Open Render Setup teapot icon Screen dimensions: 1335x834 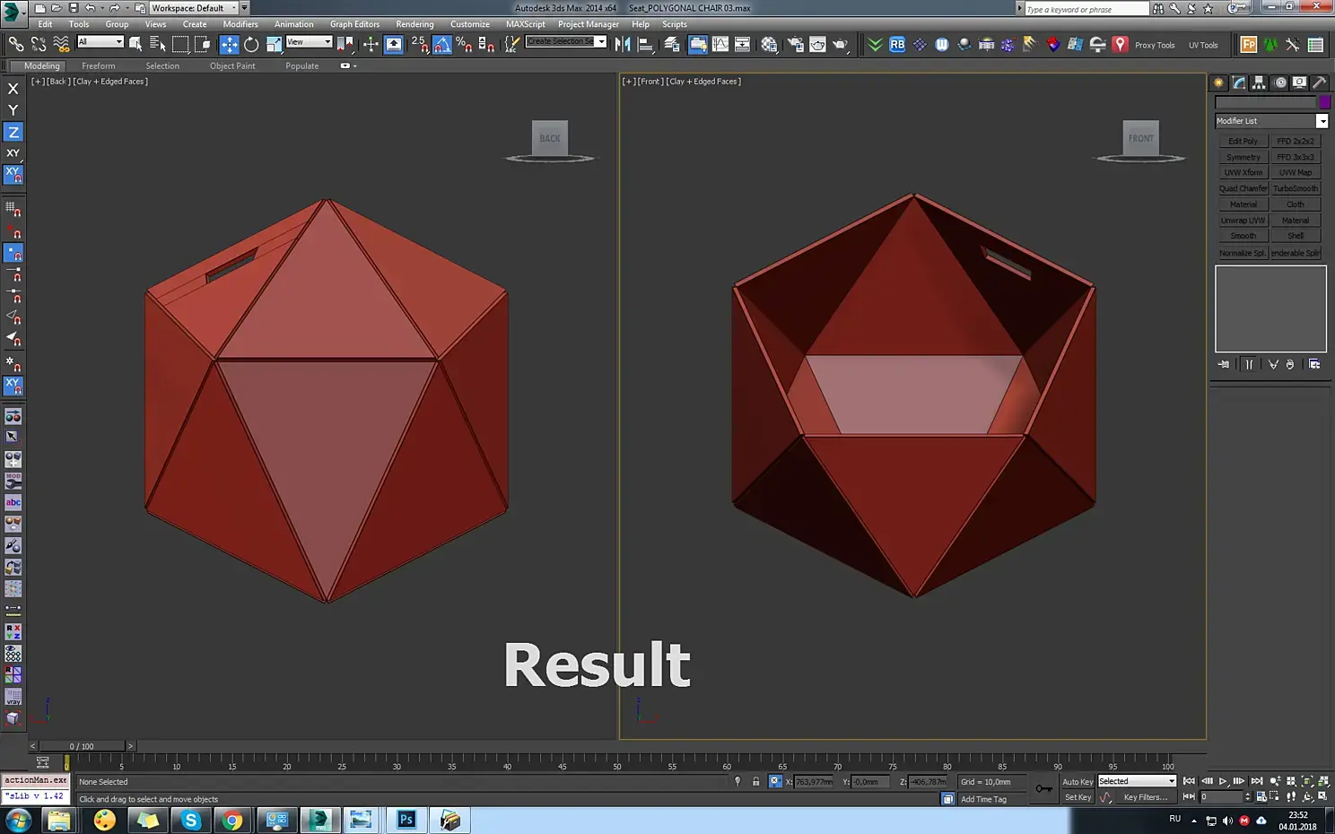[794, 44]
